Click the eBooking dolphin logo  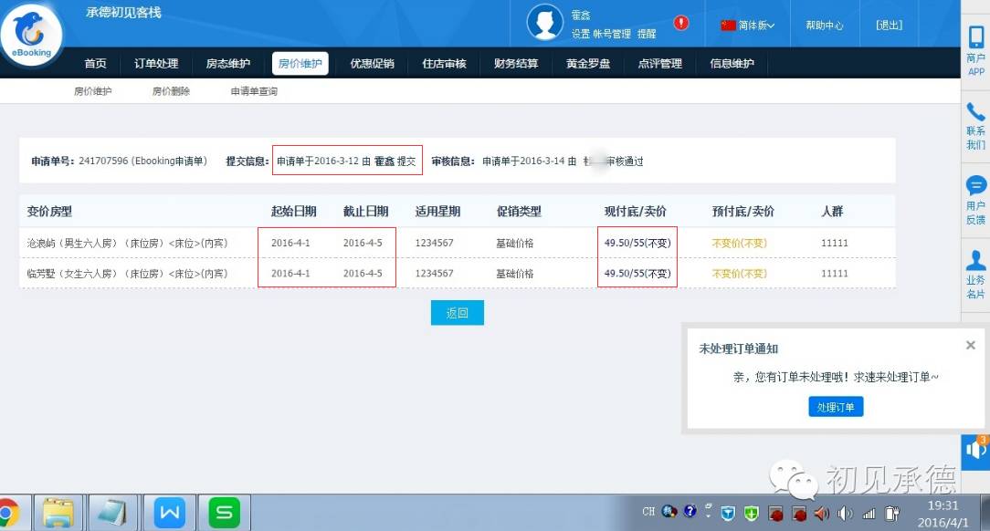tap(31, 35)
